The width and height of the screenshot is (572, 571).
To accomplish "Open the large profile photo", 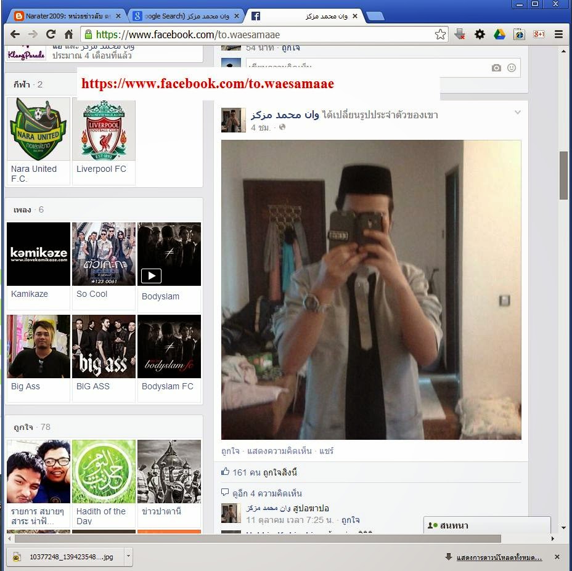I will (x=371, y=290).
